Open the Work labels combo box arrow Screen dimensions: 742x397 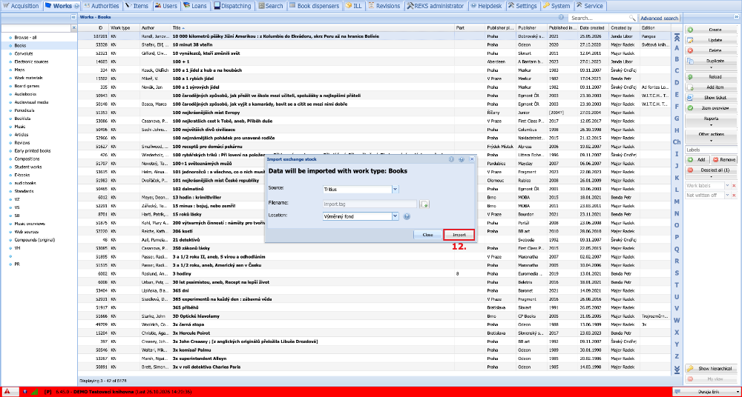point(727,186)
